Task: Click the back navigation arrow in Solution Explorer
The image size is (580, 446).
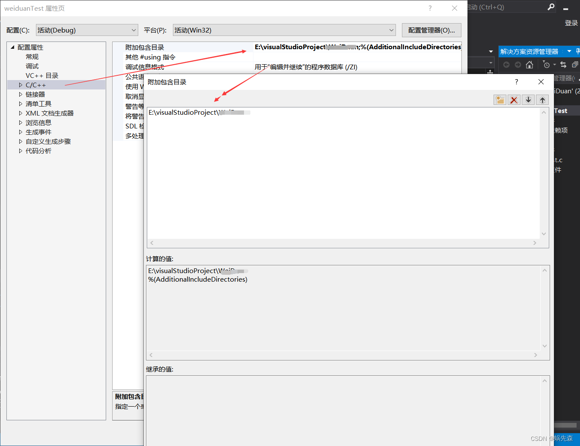Action: click(506, 65)
